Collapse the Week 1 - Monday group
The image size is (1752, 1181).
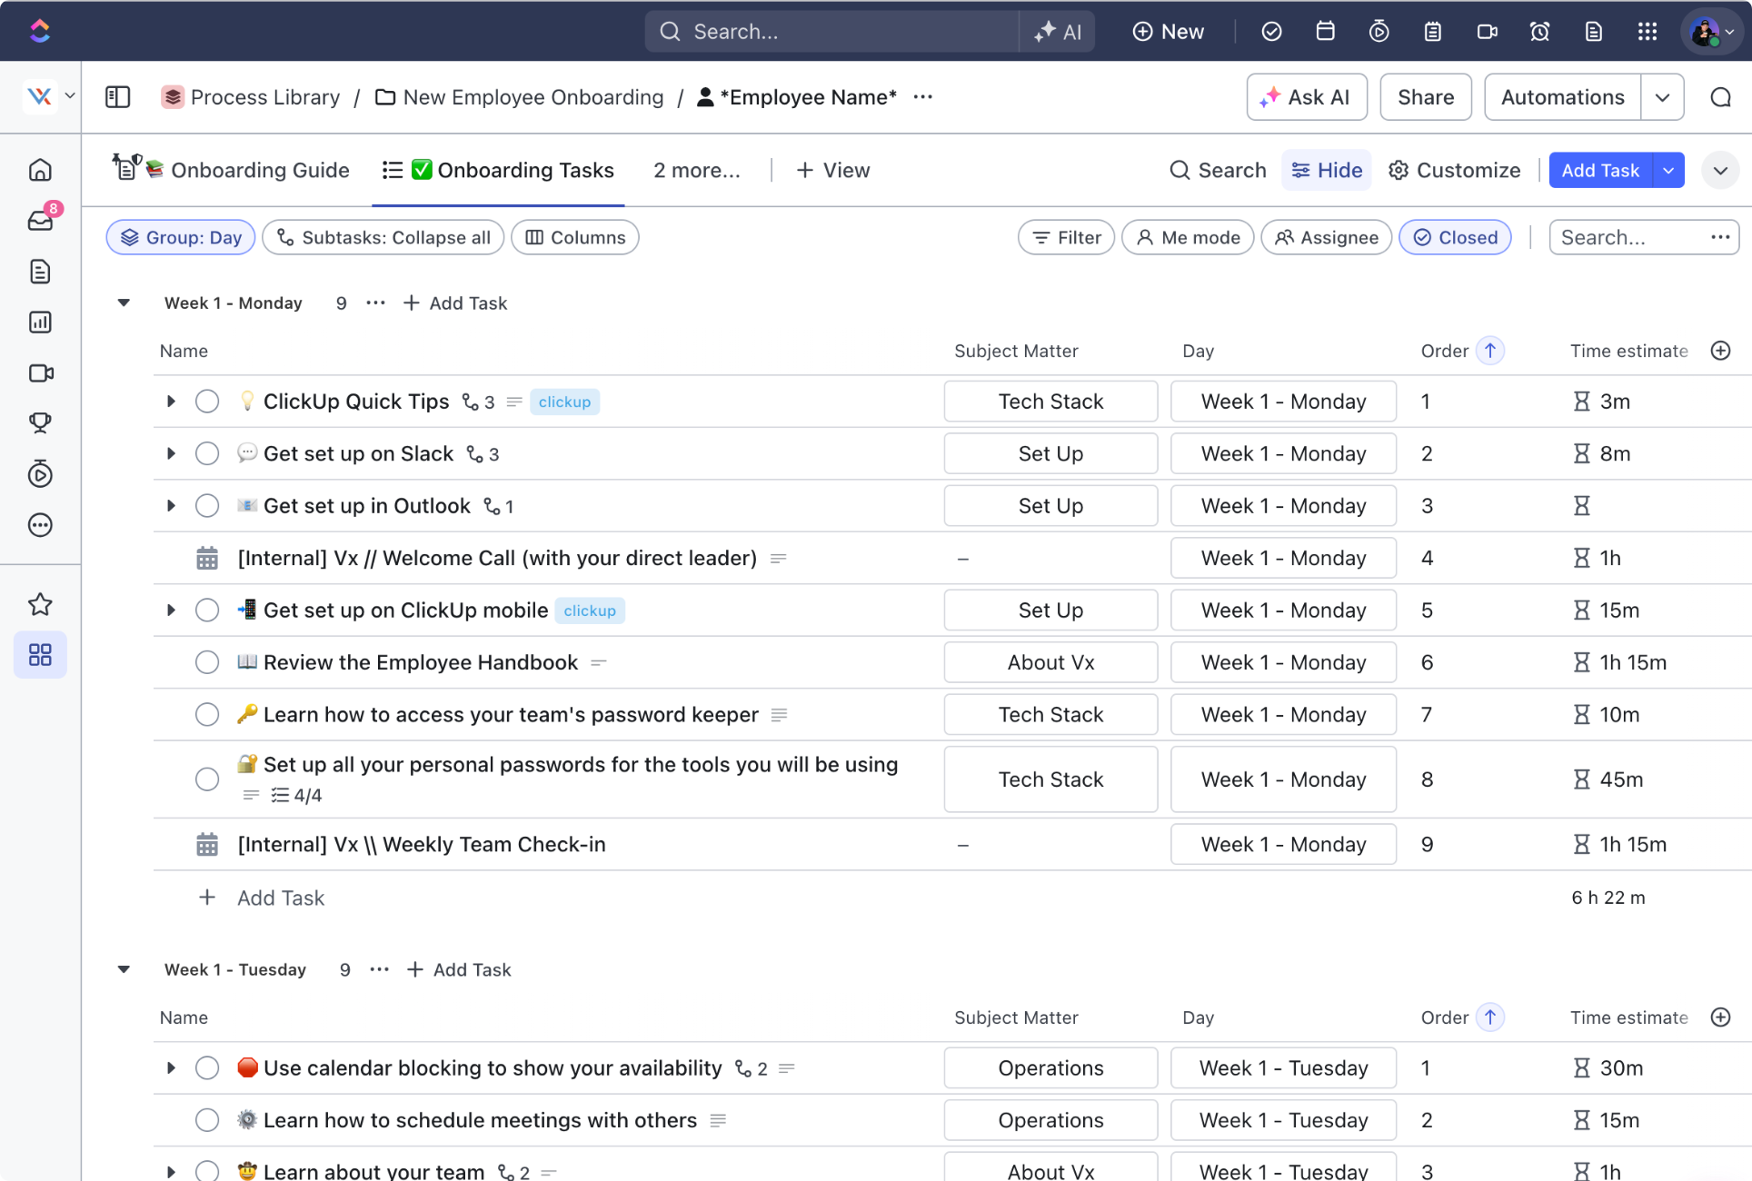pyautogui.click(x=124, y=303)
